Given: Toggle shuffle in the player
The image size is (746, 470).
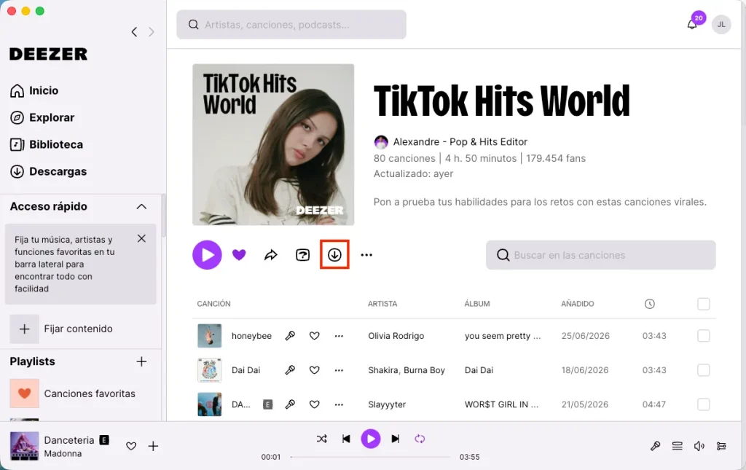Looking at the screenshot, I should (321, 439).
